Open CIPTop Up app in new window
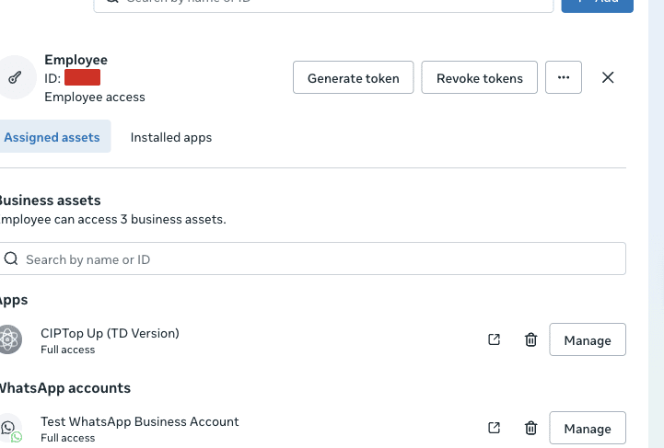 click(495, 339)
